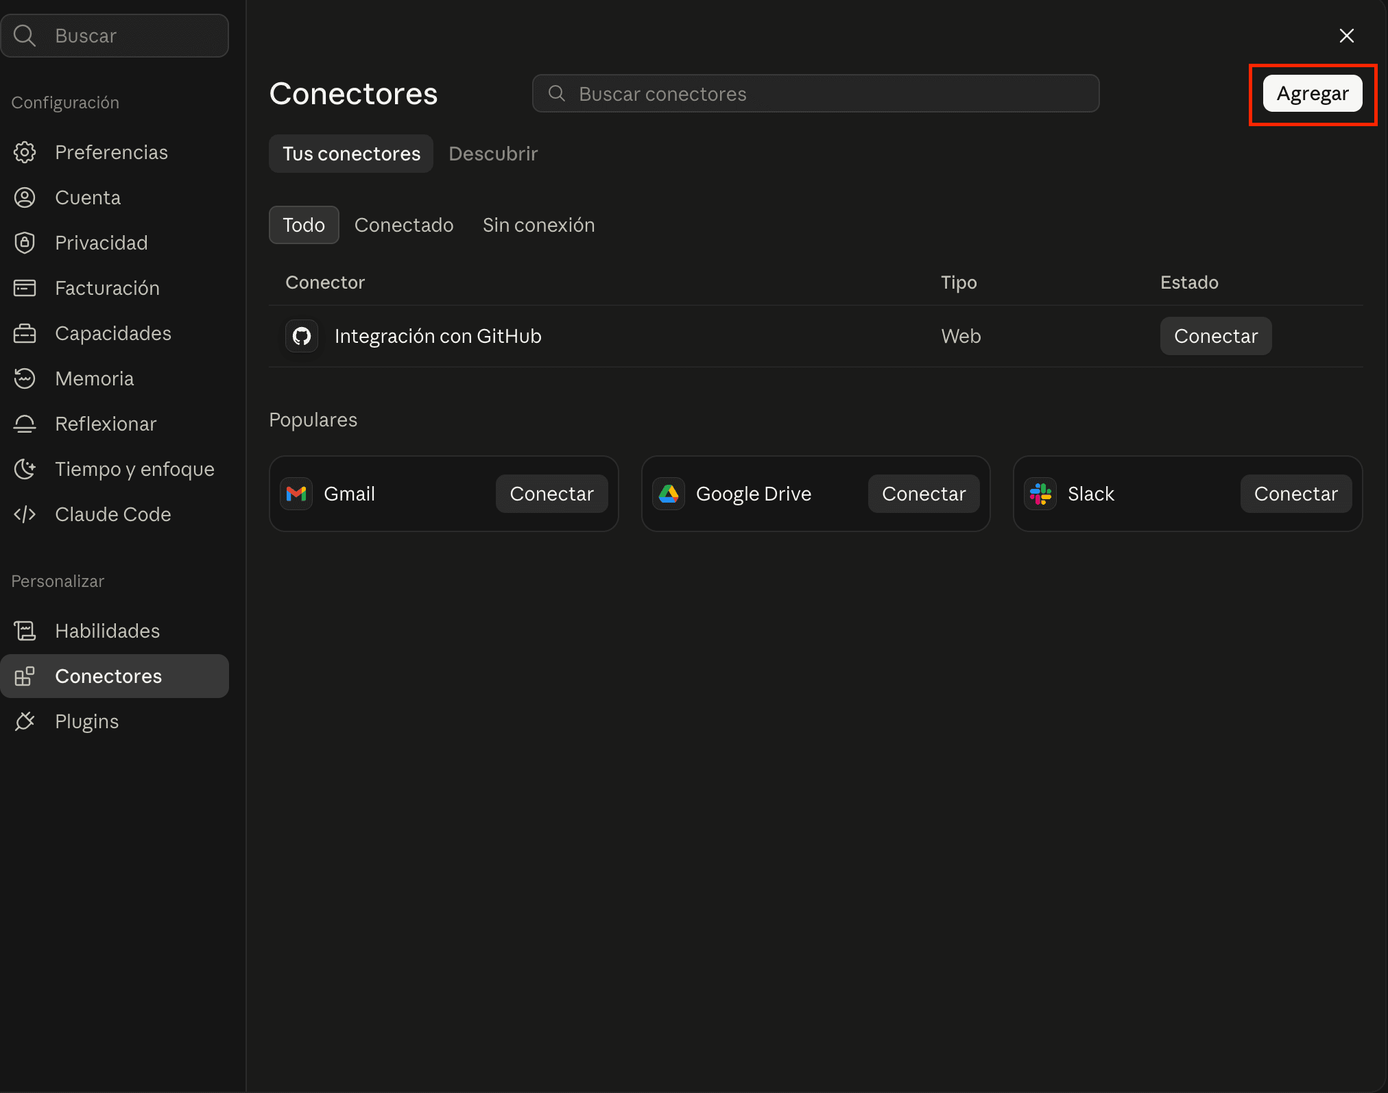Click the Capacidades toolbox icon
1388x1093 pixels.
click(25, 333)
